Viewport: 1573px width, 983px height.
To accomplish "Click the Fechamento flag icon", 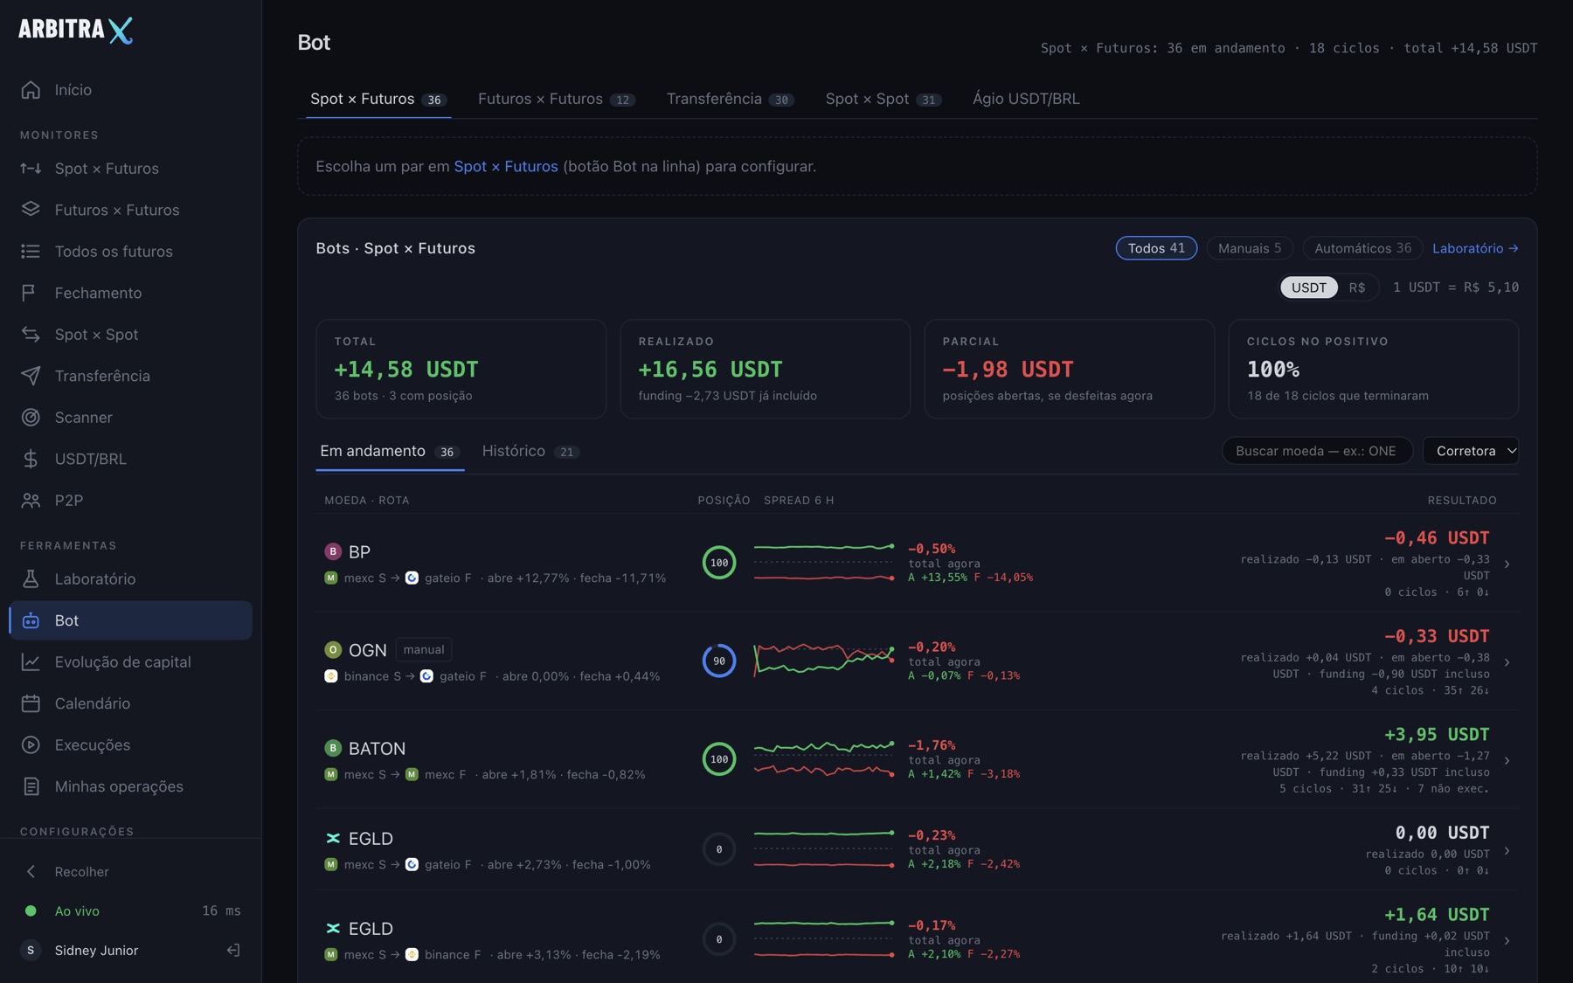I will 31,293.
